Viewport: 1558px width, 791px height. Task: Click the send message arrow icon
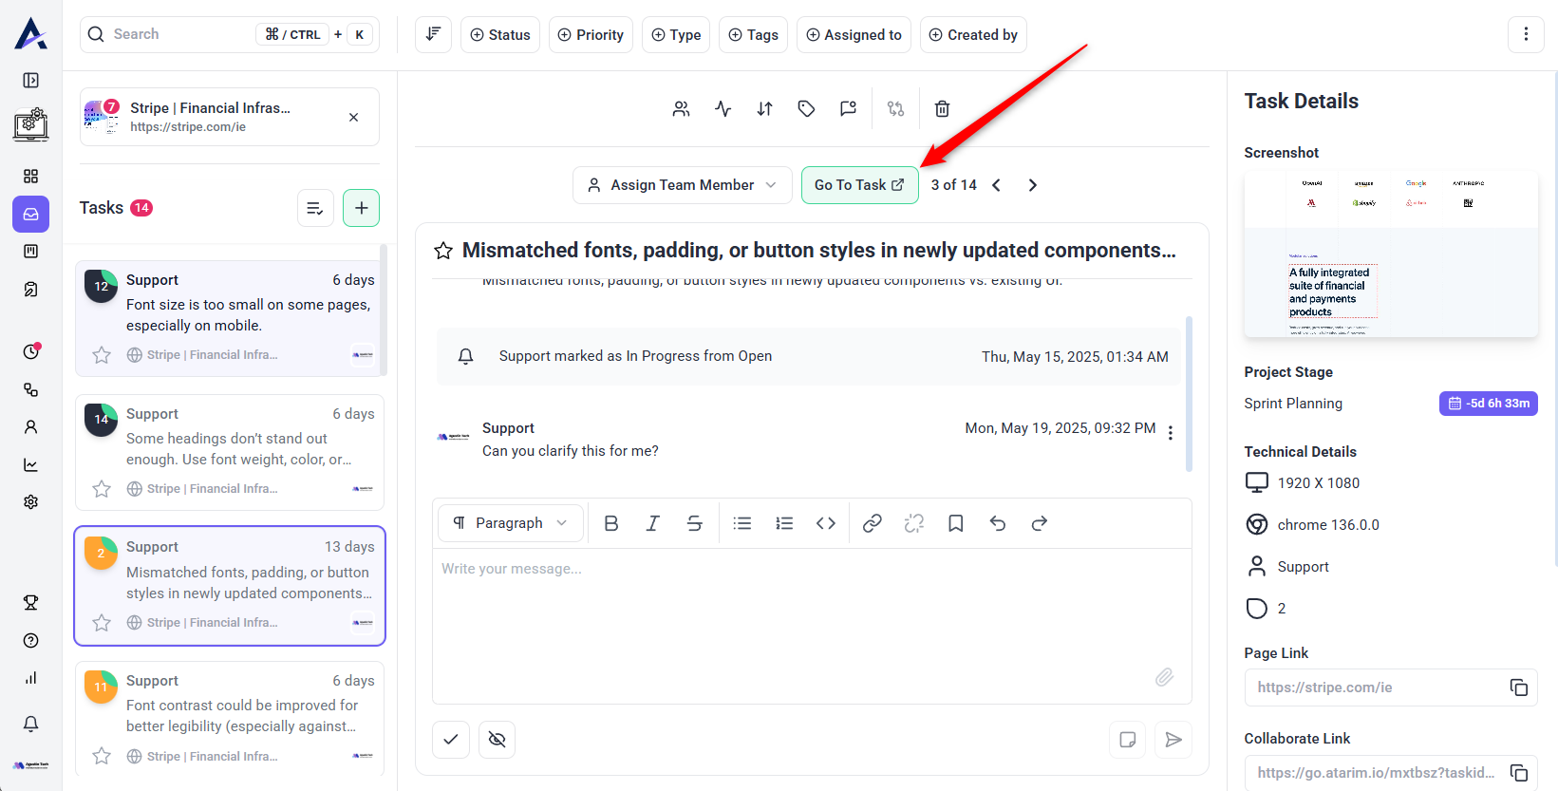[1173, 740]
